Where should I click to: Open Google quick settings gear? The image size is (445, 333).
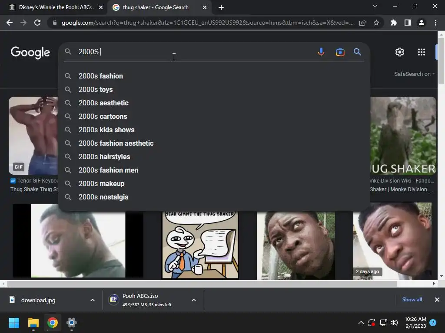coord(400,52)
